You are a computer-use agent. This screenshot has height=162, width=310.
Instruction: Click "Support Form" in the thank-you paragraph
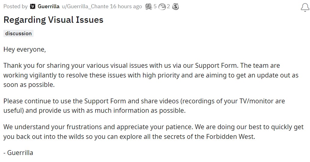[215, 65]
